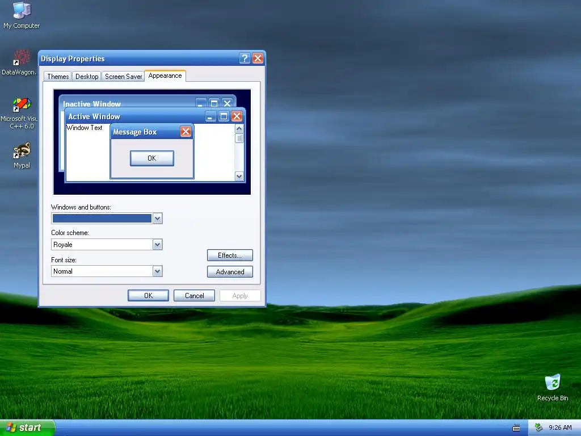Click the preview scrollbar down arrow
581x436 pixels.
[x=239, y=176]
